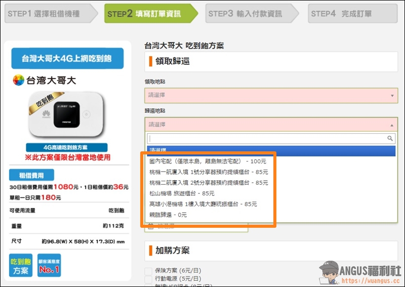Collapse the 歸還地點 dropdown
The width and height of the screenshot is (405, 287).
271,125
